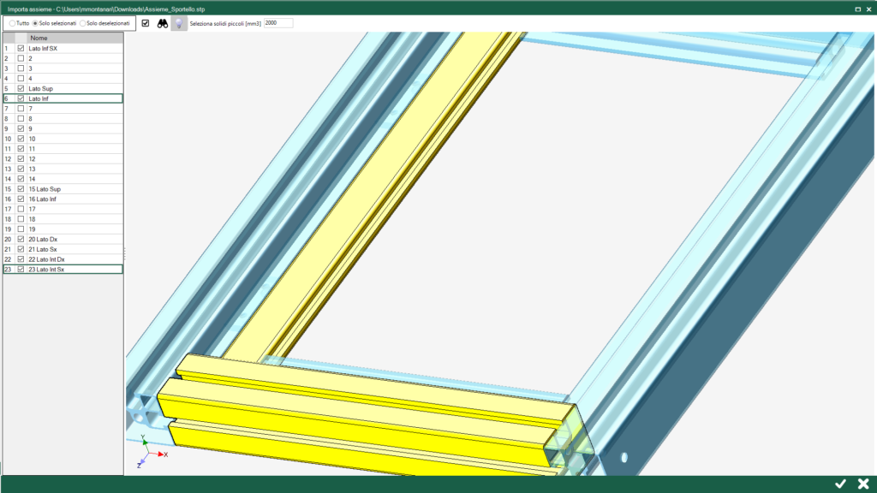Click the red X axis arrow
Image resolution: width=877 pixels, height=493 pixels.
pos(160,454)
